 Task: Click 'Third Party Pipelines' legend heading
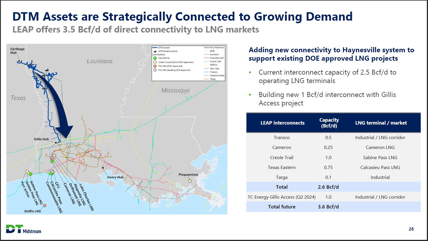[214, 48]
